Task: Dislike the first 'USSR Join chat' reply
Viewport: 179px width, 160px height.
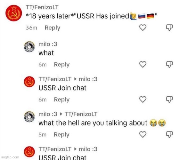Action: pyautogui.click(x=169, y=100)
